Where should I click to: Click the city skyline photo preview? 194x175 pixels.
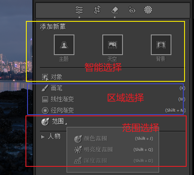pos(16,87)
